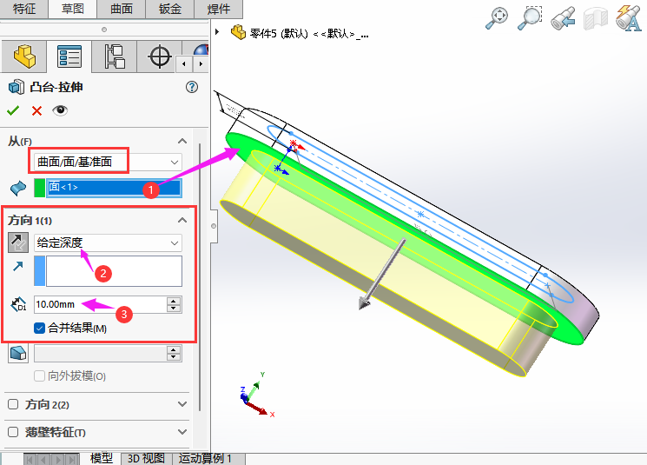Click the direction of extrusion arrow icon
Screen dimensions: 647x465
click(x=17, y=266)
